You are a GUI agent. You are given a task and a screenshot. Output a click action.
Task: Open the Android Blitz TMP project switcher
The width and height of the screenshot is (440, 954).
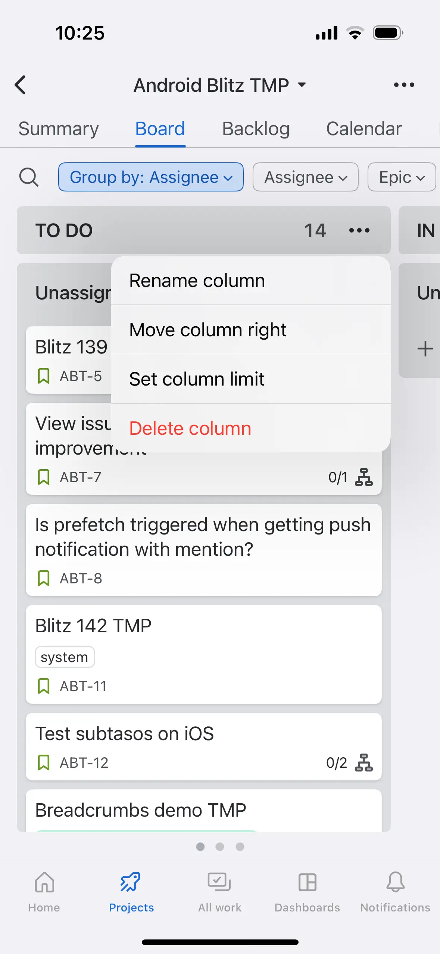(x=219, y=85)
